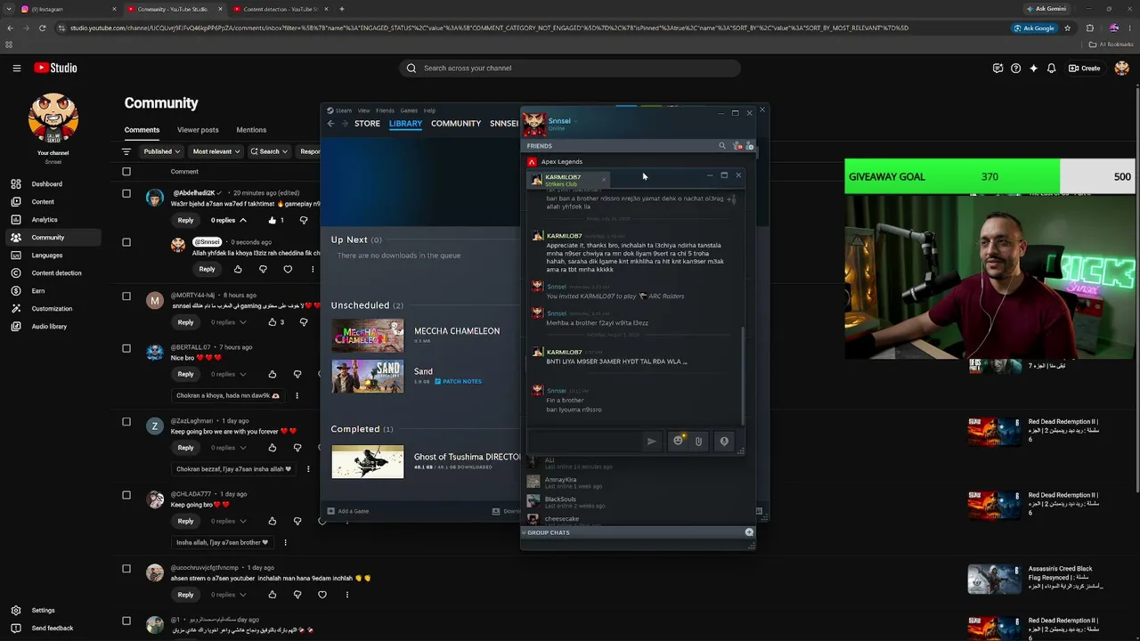Like the "Nice bro" comment by @BERTALL.07
This screenshot has width=1140, height=641.
pyautogui.click(x=273, y=374)
